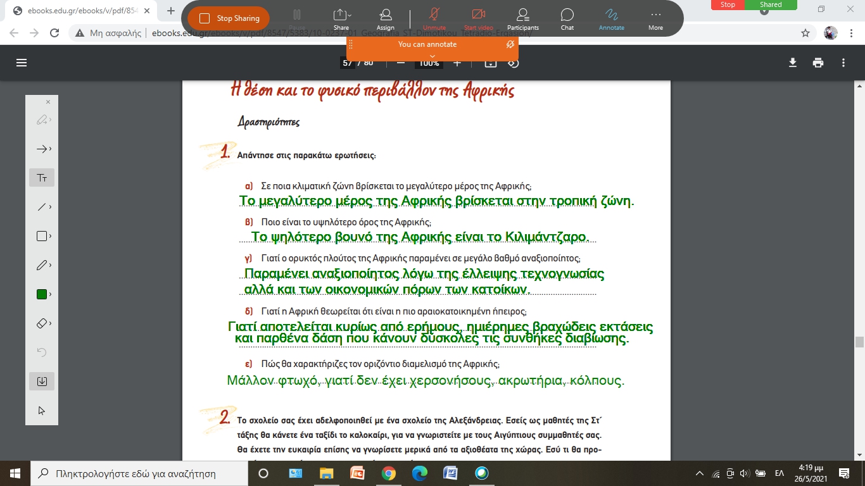Screen dimensions: 865x486
Task: Select the Line annotation tool
Action: coord(42,207)
